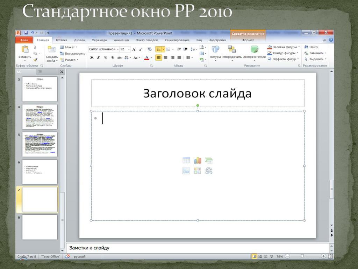Toggle align text left
This screenshot has width=358, height=269.
click(x=159, y=58)
